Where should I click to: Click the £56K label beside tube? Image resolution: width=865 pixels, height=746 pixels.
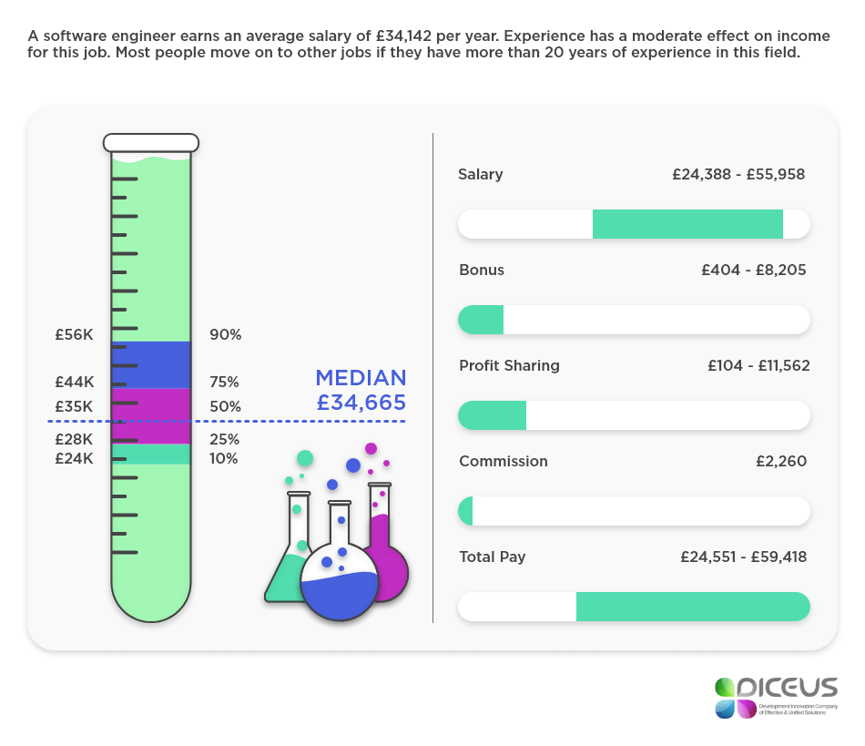pos(75,334)
